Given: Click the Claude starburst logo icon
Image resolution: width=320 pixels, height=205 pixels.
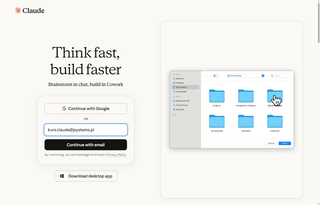Looking at the screenshot, I should coord(18,10).
